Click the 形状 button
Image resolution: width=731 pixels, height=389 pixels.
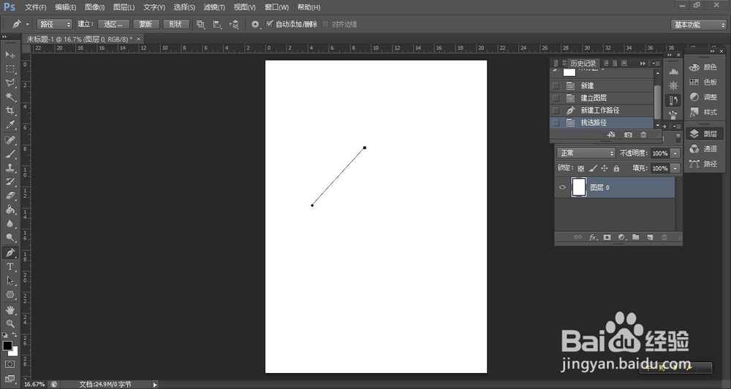pyautogui.click(x=175, y=24)
